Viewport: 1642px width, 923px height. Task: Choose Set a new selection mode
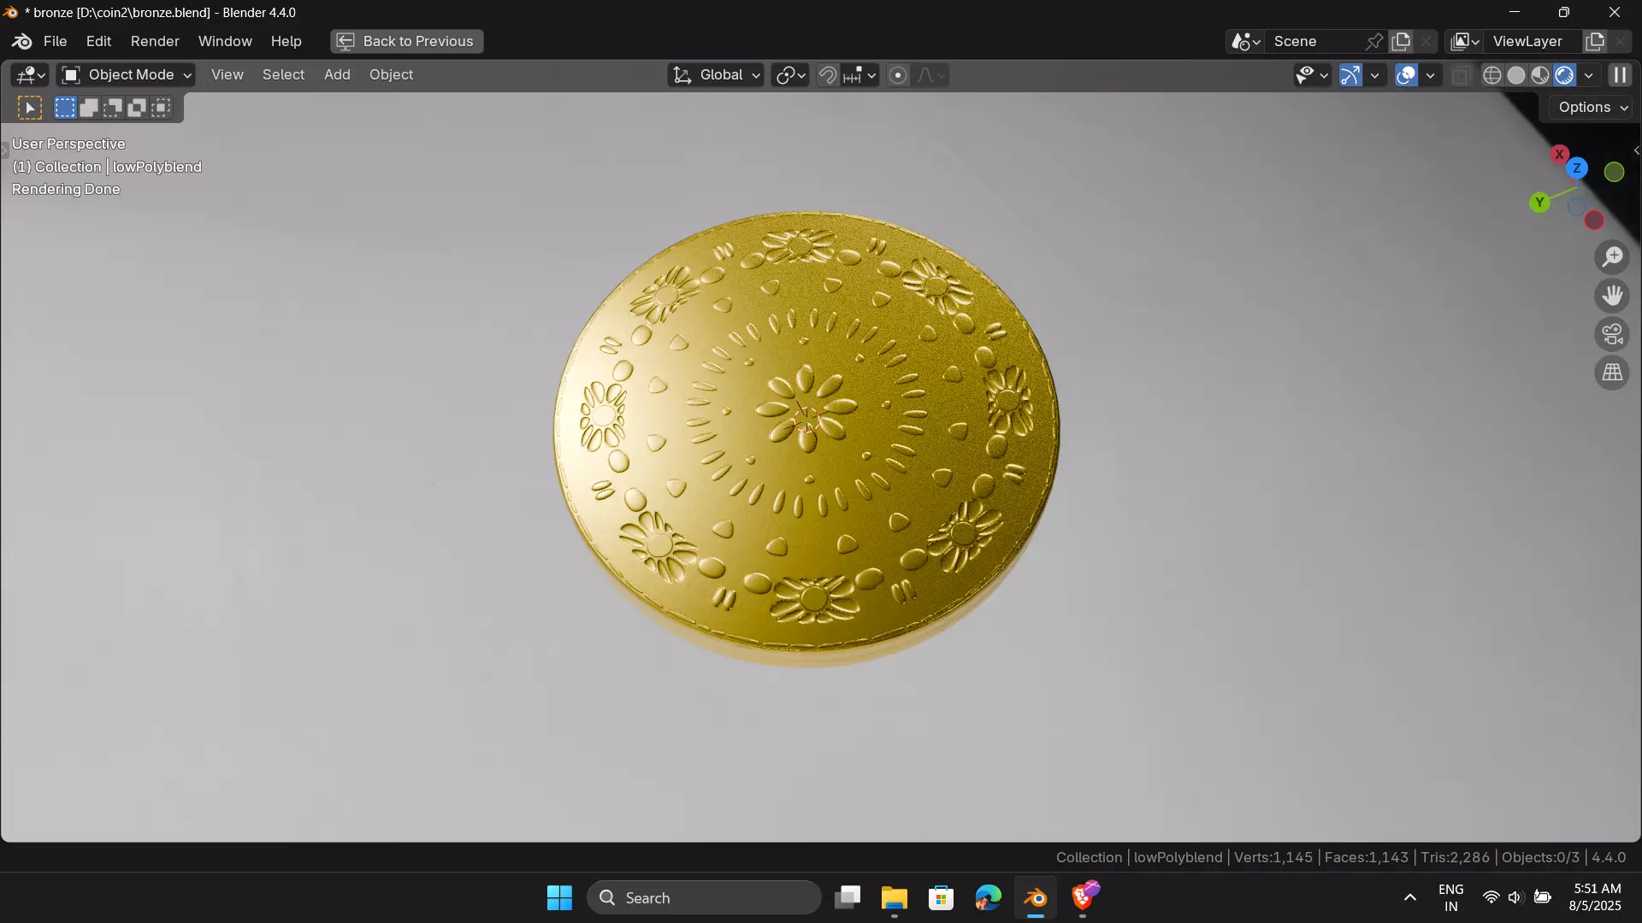click(65, 108)
